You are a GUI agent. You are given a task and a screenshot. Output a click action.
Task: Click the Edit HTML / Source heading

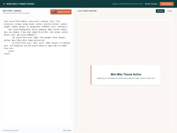(12, 11)
